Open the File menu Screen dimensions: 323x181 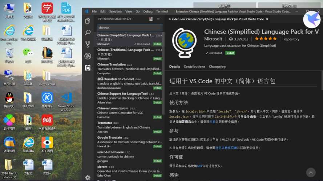point(94,12)
